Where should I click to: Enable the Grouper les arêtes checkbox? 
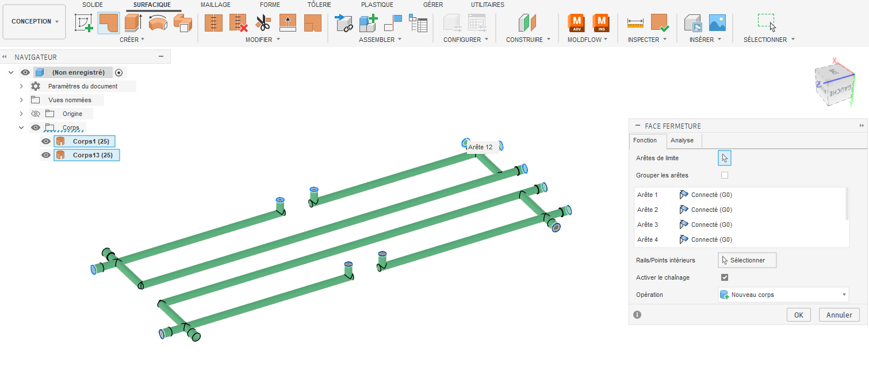(x=725, y=175)
